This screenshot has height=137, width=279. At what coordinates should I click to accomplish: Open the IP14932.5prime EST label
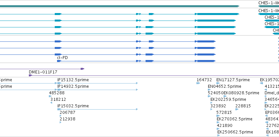click(x=73, y=86)
